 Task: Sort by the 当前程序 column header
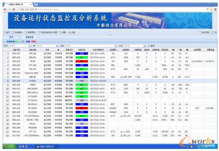coord(126,50)
